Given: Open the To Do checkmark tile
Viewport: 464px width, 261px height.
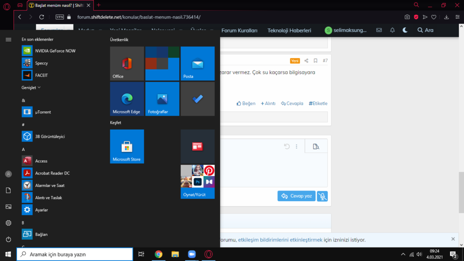Looking at the screenshot, I should click(x=197, y=99).
